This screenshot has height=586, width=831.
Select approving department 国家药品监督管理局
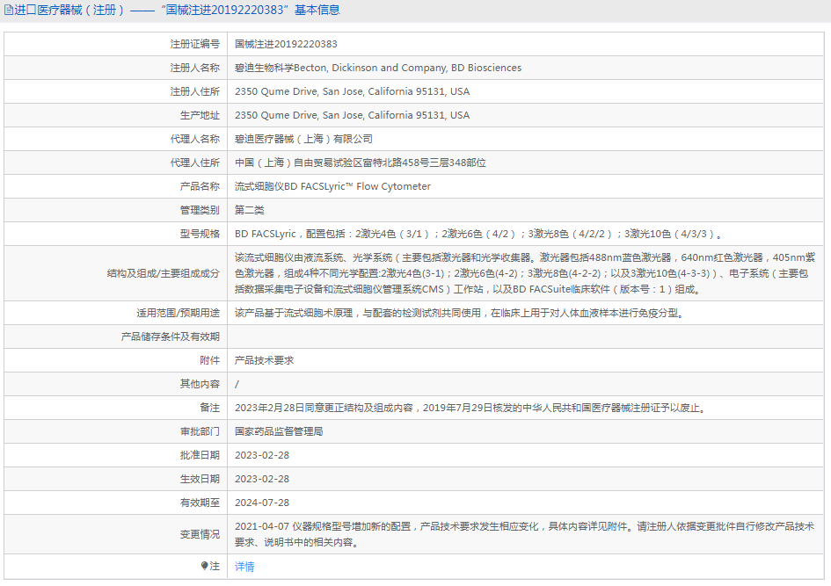(x=279, y=431)
